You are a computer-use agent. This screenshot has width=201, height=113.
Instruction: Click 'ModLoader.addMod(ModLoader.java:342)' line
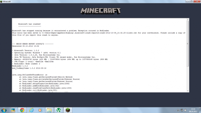pyautogui.click(x=39, y=86)
